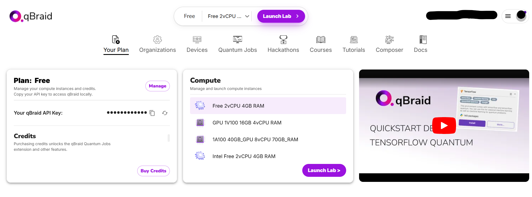Select Free 2vCPU 4GB RAM instance
The width and height of the screenshot is (532, 197).
[x=268, y=106]
